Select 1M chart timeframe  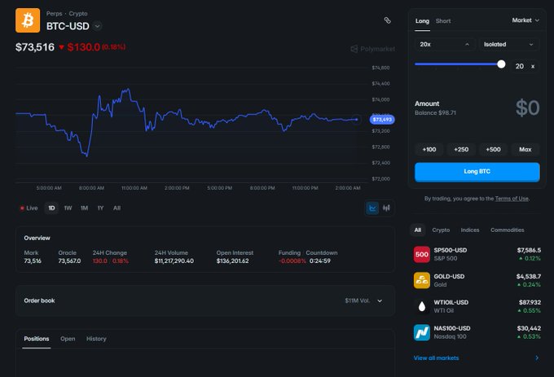click(x=84, y=208)
